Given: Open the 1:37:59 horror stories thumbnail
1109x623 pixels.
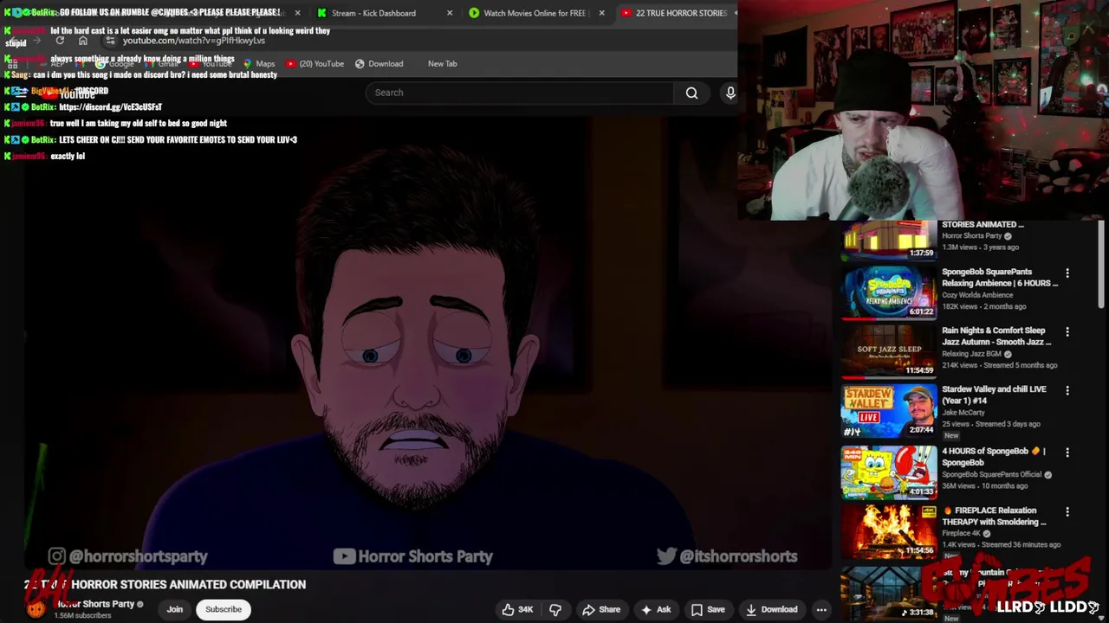Looking at the screenshot, I should click(x=889, y=240).
